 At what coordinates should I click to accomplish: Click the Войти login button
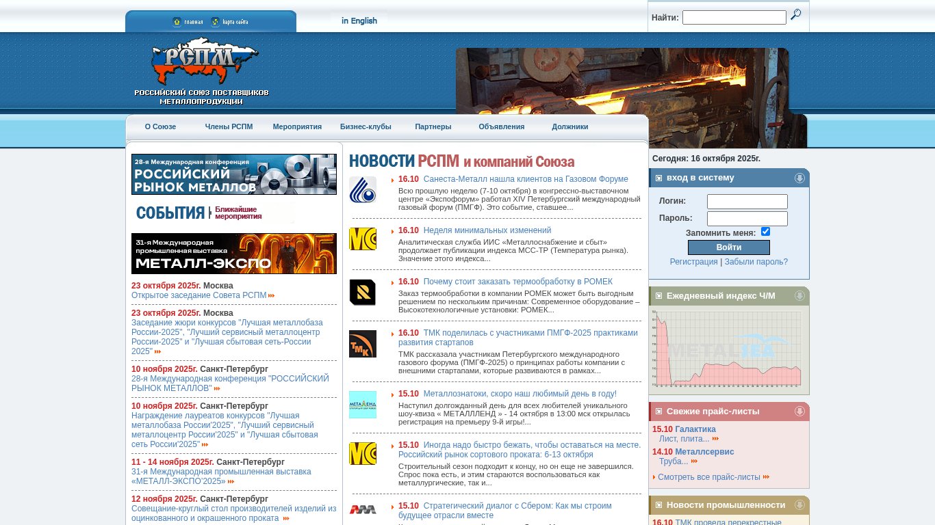pyautogui.click(x=729, y=247)
